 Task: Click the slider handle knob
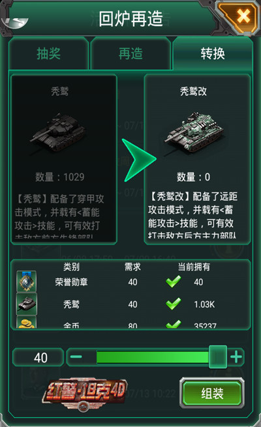click(x=218, y=357)
